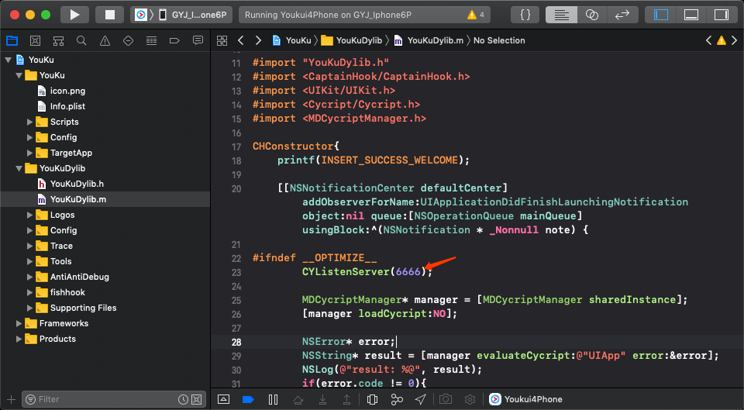
Task: Jump to previous issue arrow
Action: [708, 41]
